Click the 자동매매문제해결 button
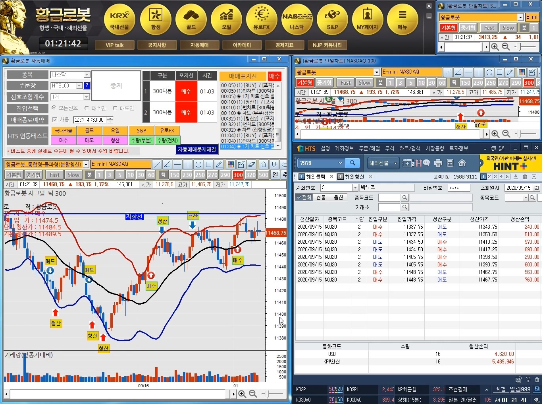543x404 pixels. click(197, 150)
